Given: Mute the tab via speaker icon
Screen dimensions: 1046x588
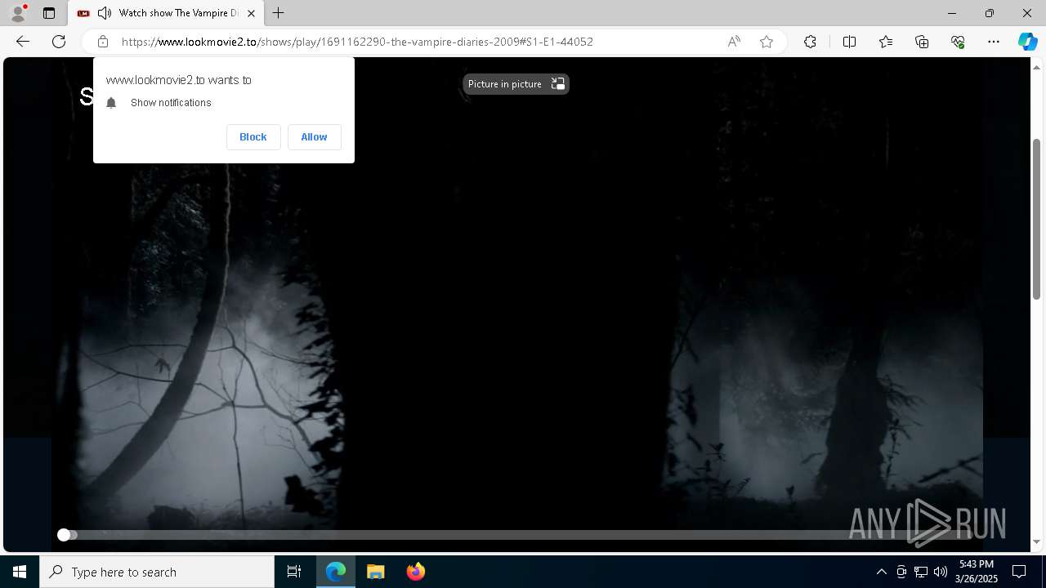Looking at the screenshot, I should point(105,13).
